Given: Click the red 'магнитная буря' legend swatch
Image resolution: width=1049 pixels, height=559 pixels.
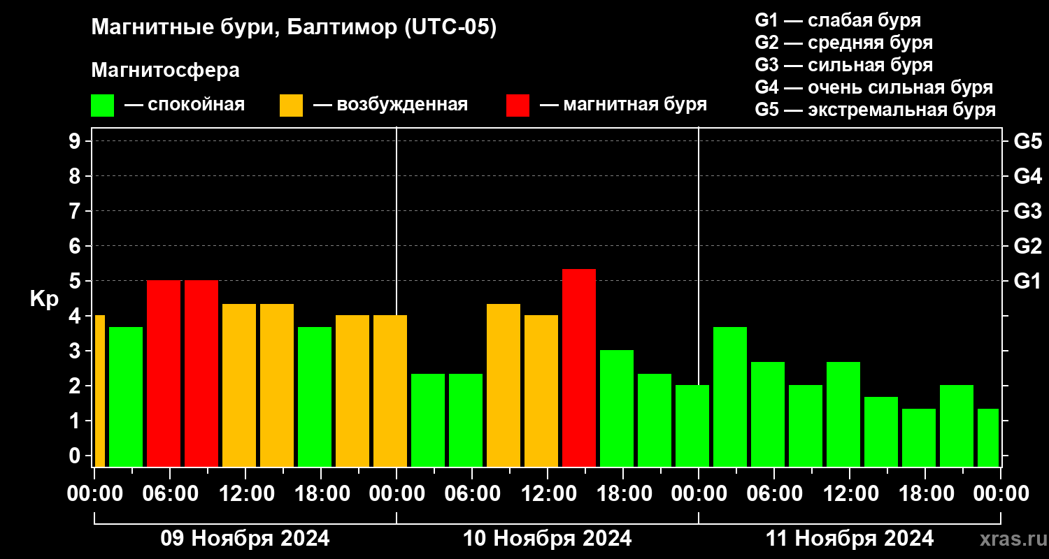Looking at the screenshot, I should coord(518,106).
